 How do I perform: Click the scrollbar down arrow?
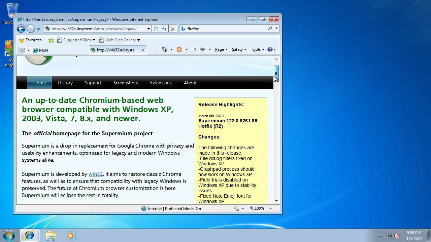(276, 201)
